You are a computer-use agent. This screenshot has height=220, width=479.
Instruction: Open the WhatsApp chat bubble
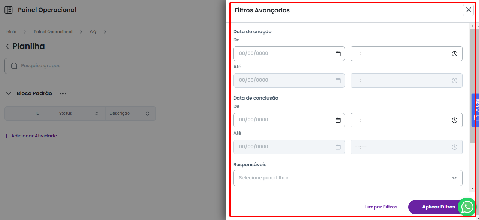[467, 207]
